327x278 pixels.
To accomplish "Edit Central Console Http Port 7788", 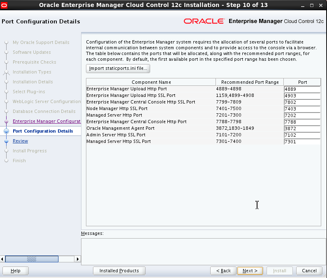I will (x=302, y=122).
